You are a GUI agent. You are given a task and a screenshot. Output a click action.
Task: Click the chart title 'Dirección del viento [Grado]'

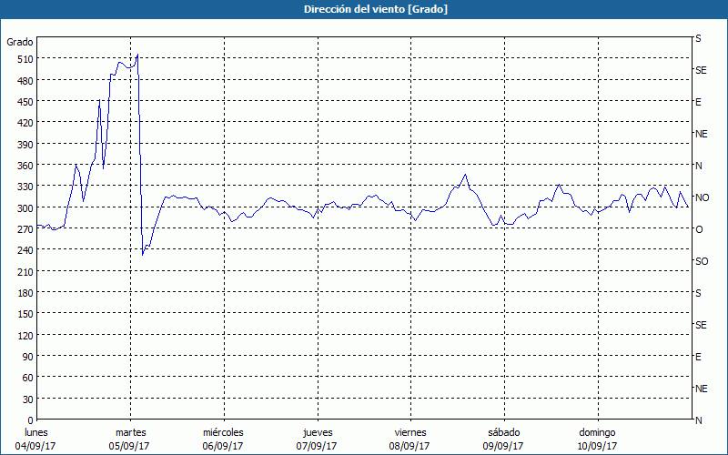[363, 9]
